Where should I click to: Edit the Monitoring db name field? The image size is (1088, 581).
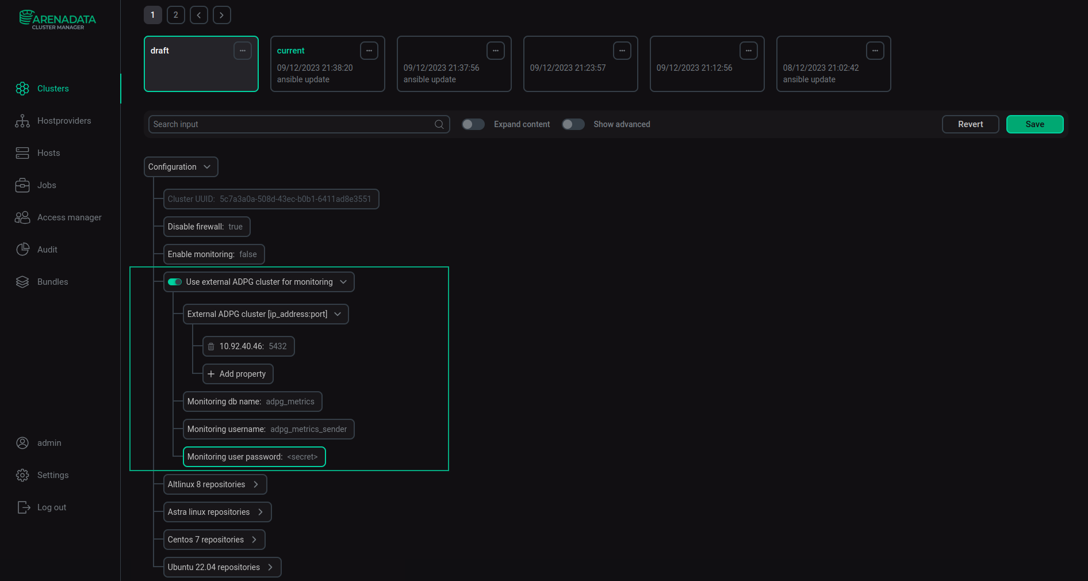point(252,402)
